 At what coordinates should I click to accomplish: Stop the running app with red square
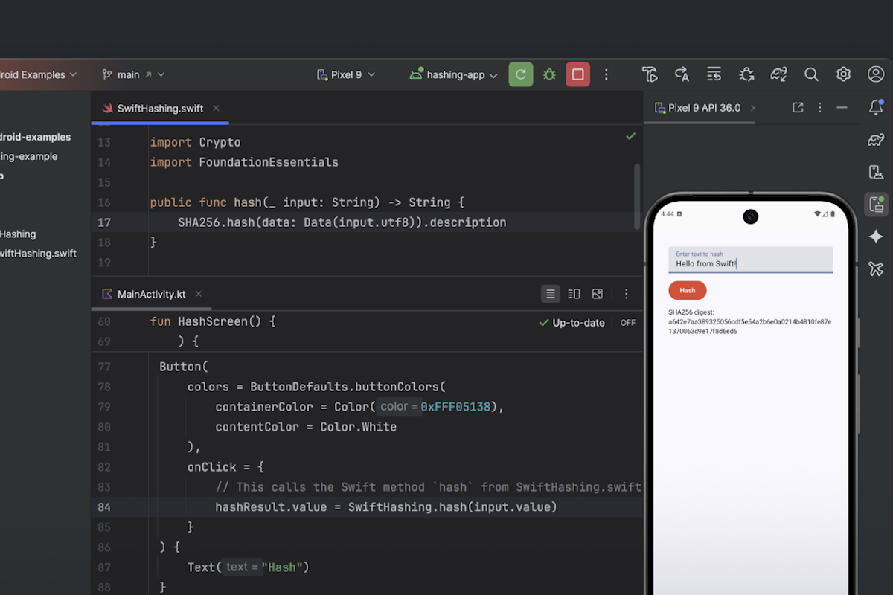pyautogui.click(x=577, y=74)
